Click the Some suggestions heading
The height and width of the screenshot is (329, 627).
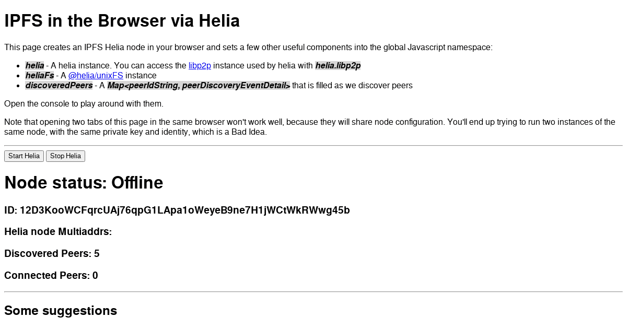[61, 310]
